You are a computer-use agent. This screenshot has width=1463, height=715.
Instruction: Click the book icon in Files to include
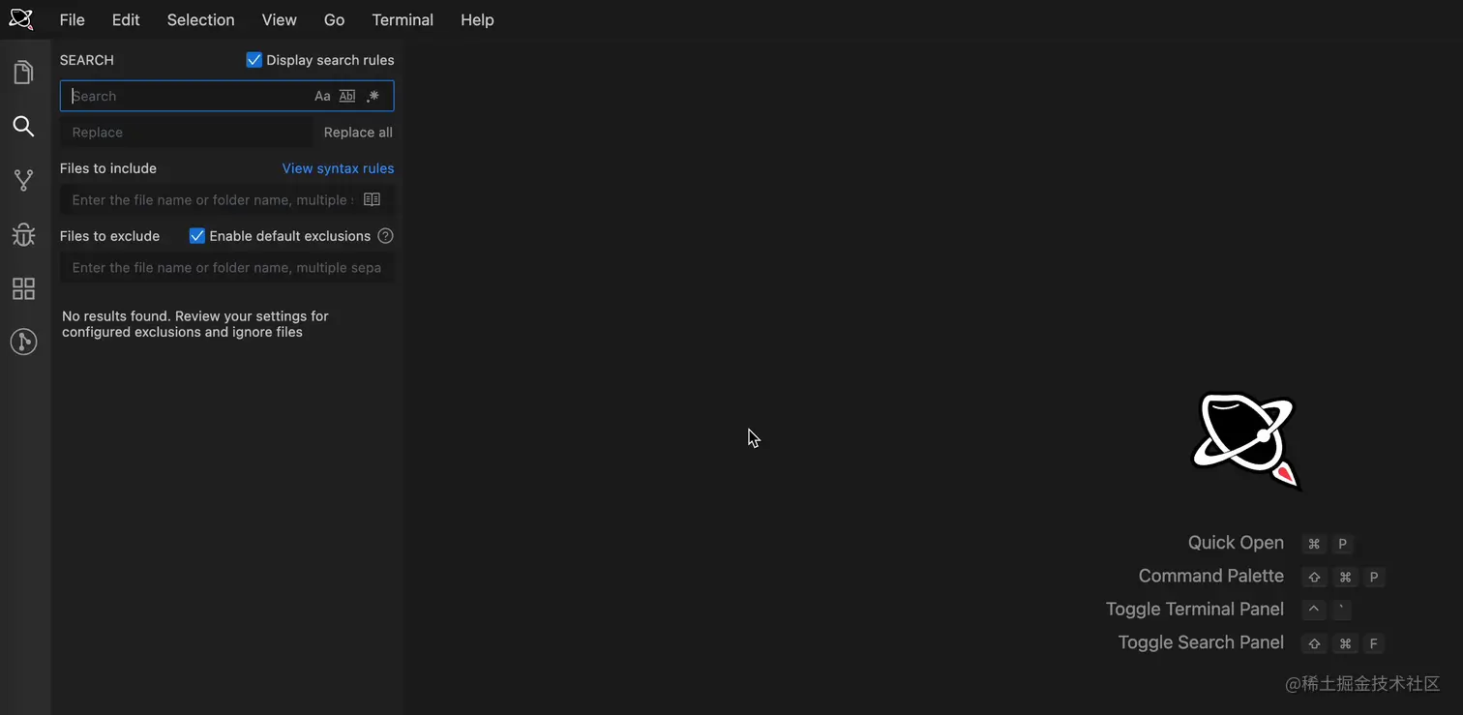click(x=372, y=198)
